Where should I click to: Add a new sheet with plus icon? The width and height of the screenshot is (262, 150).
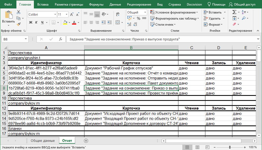(x=86, y=140)
